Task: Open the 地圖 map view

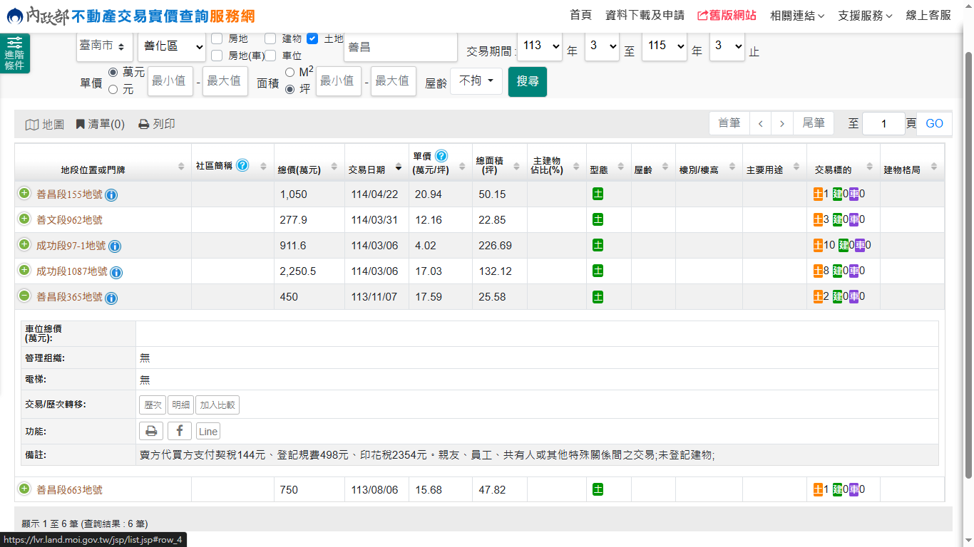Action: [45, 124]
